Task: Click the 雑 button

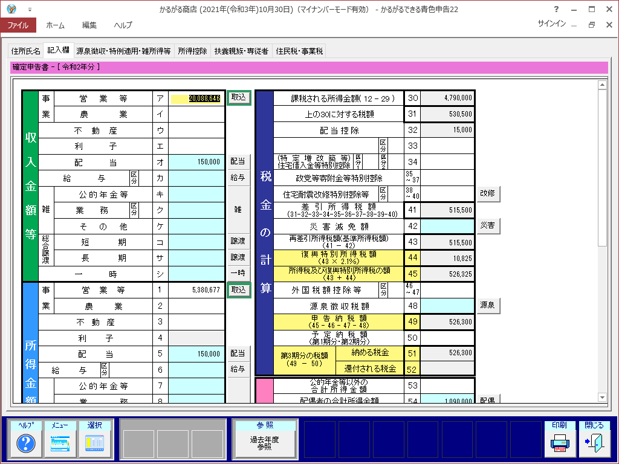Action: point(238,210)
